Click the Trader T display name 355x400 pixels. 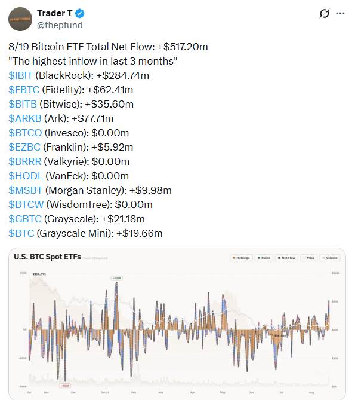(55, 13)
